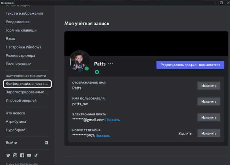Open Discord's Facebook page icon
230x165 pixels.
coord(22,155)
